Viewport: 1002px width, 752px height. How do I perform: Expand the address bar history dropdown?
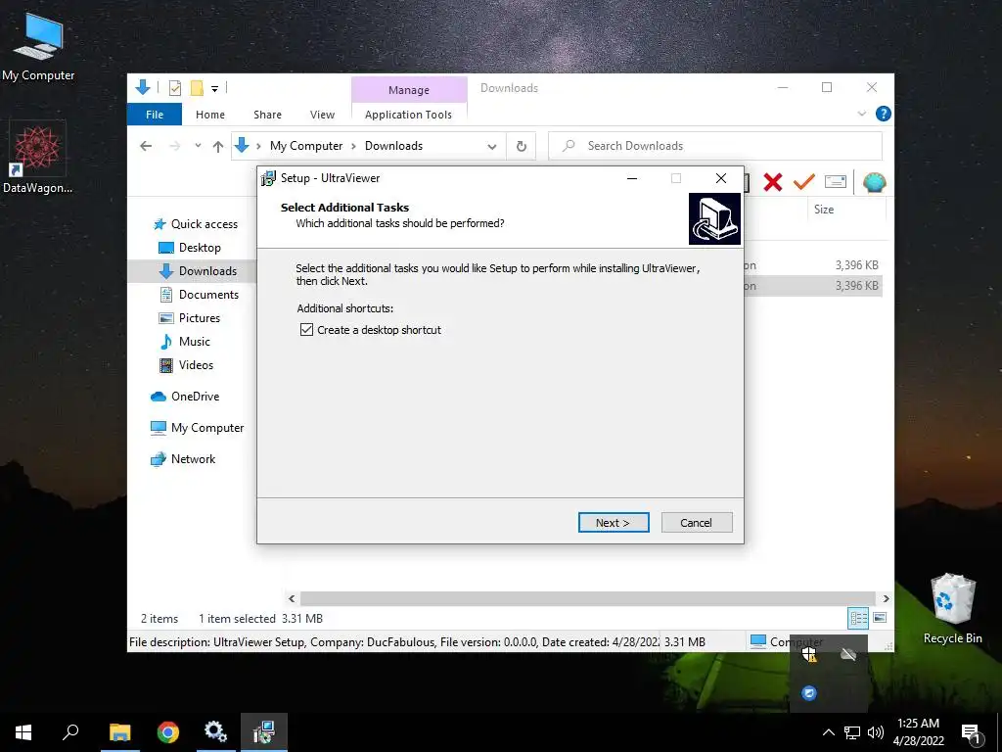(491, 147)
